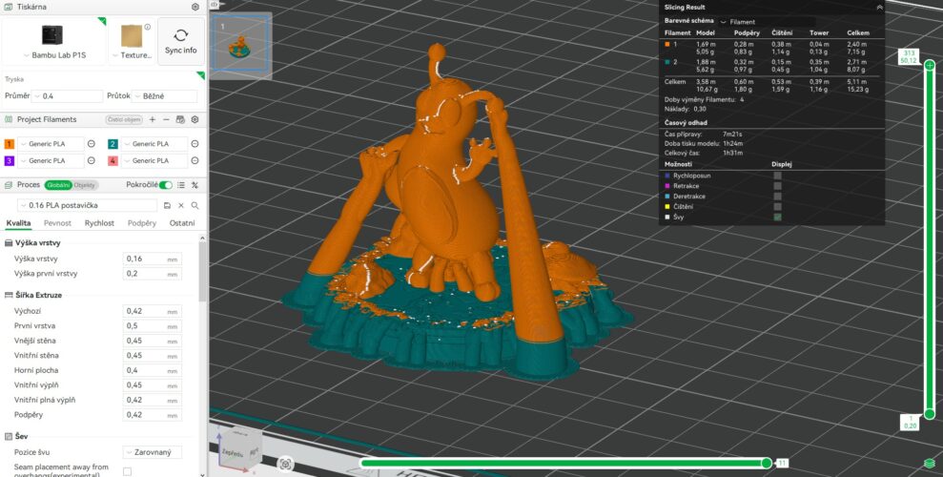Switch to the Rychlost tab
943x477 pixels.
pos(99,223)
